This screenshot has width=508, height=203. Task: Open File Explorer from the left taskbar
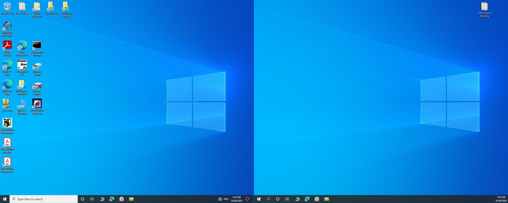[x=131, y=199]
